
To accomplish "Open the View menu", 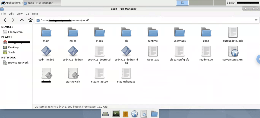I will [x=20, y=14].
